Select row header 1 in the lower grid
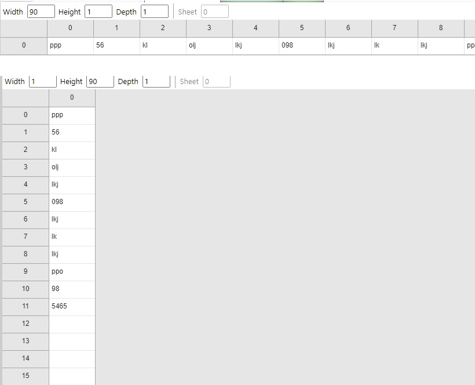475x385 pixels. (25, 133)
